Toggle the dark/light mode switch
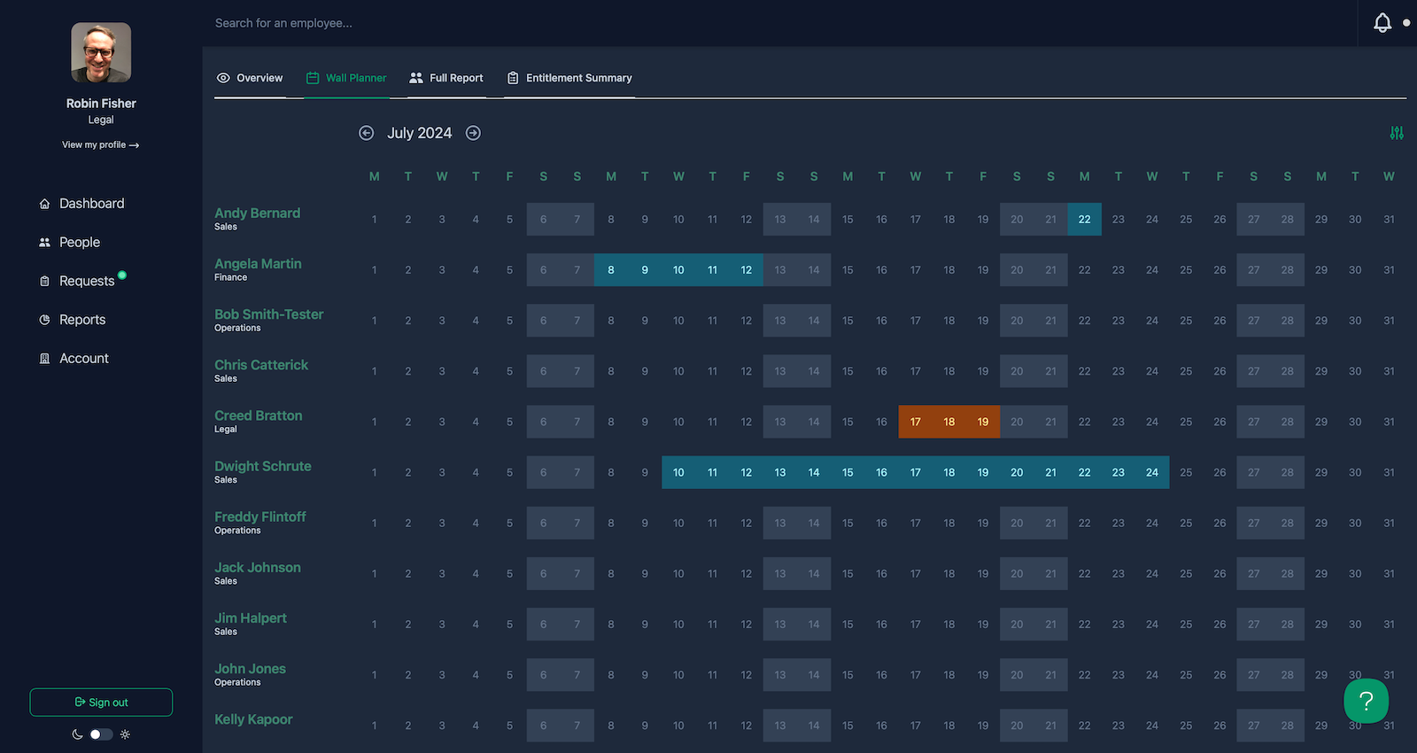This screenshot has width=1417, height=753. tap(101, 734)
